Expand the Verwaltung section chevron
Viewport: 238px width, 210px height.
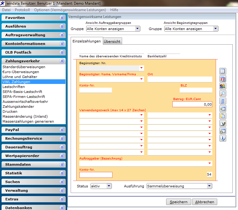(x=62, y=190)
